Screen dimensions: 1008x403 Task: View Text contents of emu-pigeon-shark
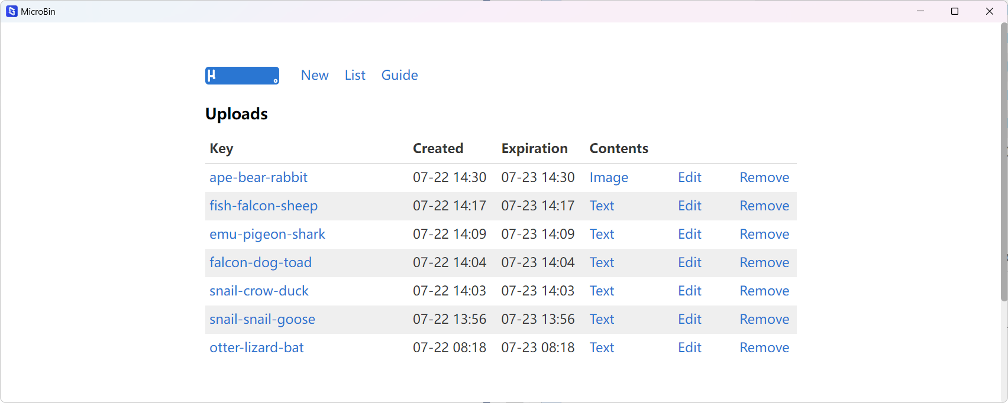pos(602,234)
